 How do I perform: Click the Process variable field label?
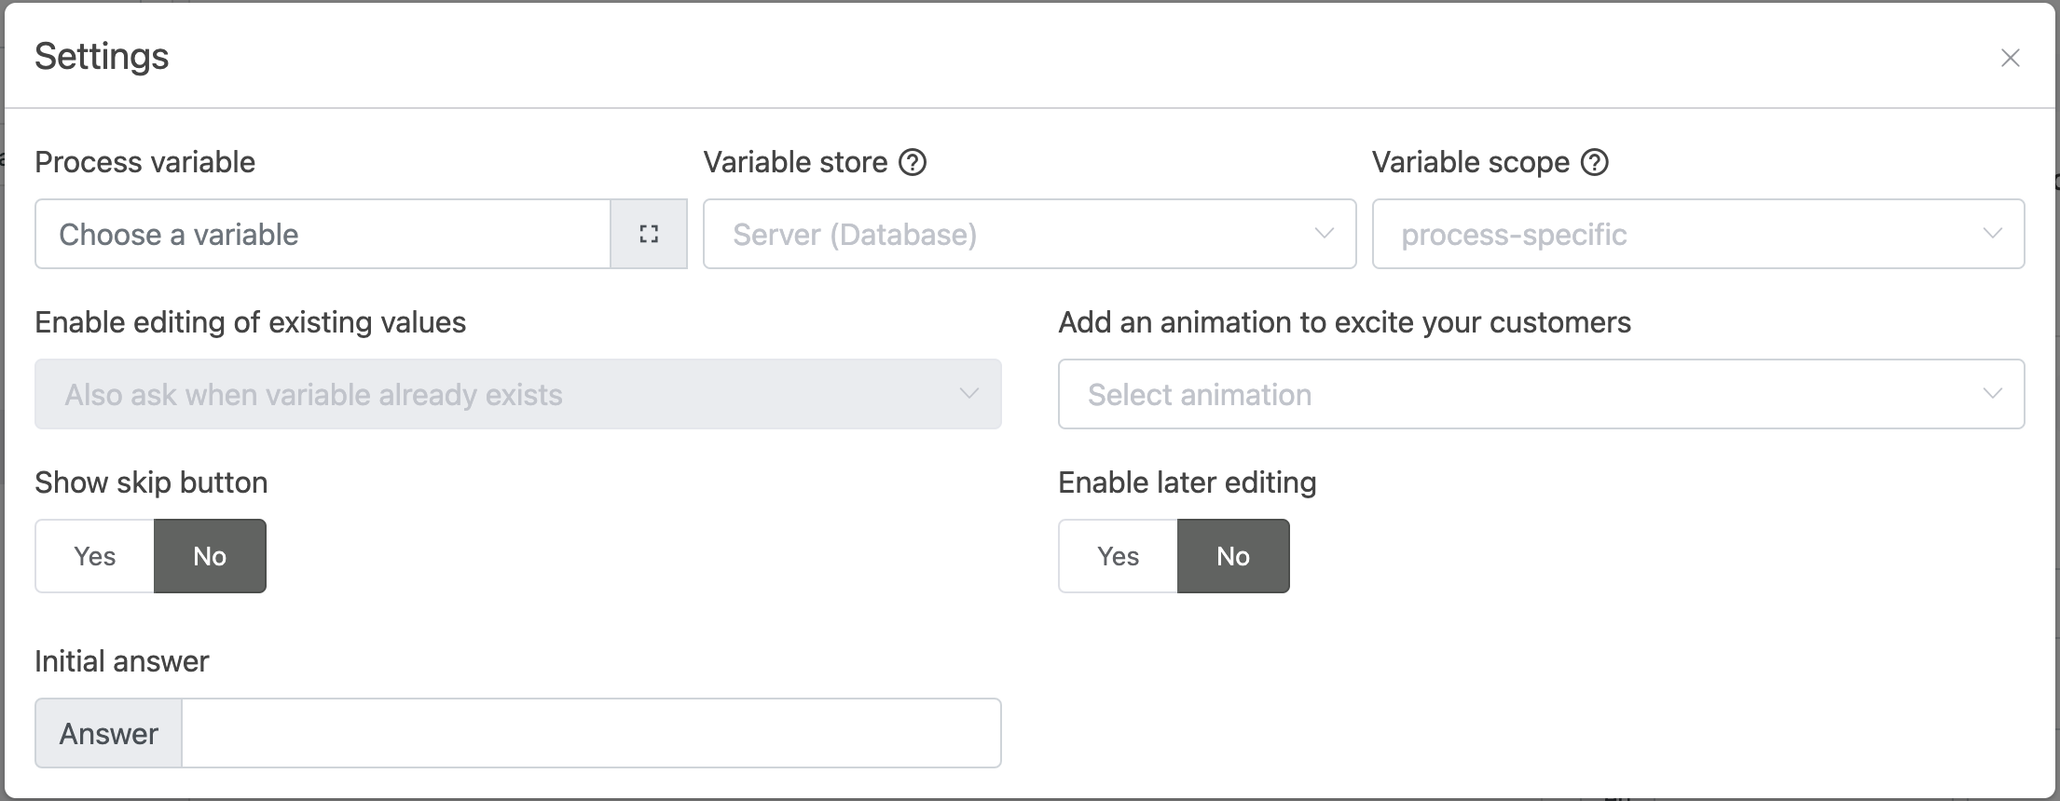coord(144,162)
